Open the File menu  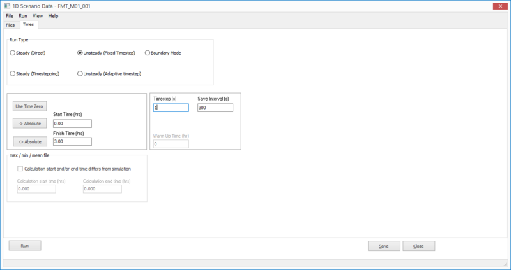point(10,15)
